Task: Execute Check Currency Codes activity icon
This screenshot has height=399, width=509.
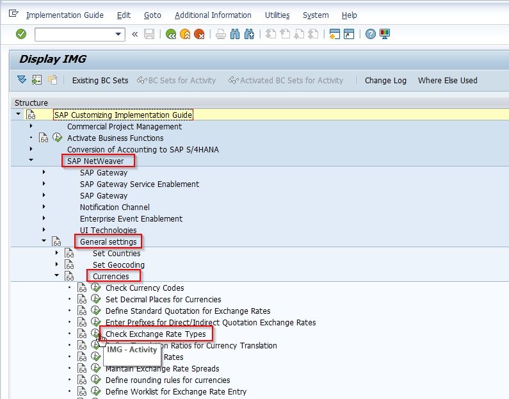Action: 96,288
